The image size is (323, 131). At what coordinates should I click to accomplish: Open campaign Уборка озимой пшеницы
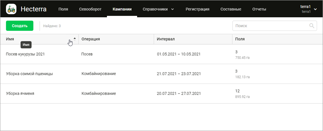point(29,74)
